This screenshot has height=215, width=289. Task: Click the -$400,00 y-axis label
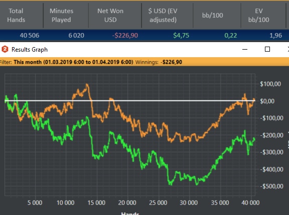point(271,169)
